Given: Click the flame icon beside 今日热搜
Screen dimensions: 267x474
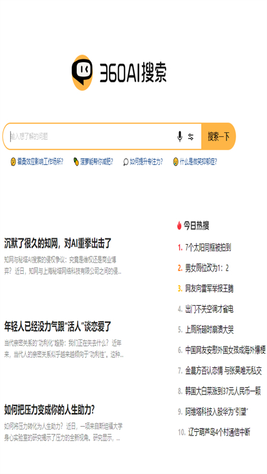Looking at the screenshot, I should 179,226.
